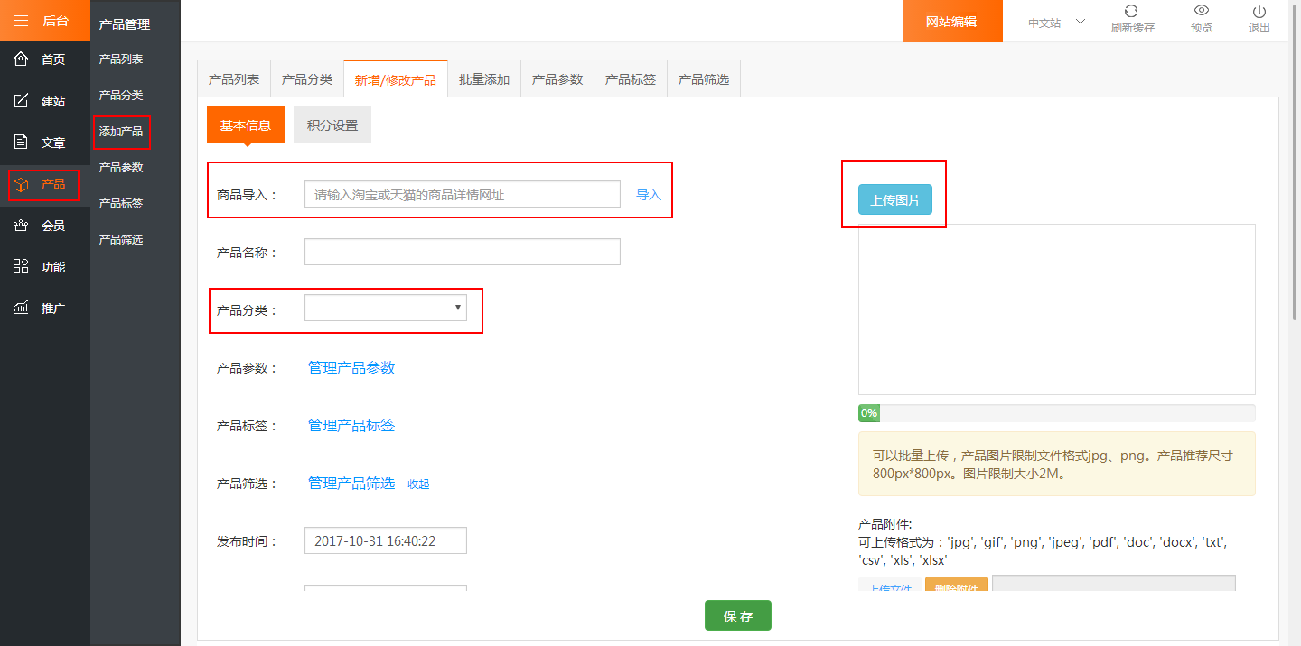Click the 发布时间 date field
Viewport: 1301px width, 646px height.
pos(386,540)
